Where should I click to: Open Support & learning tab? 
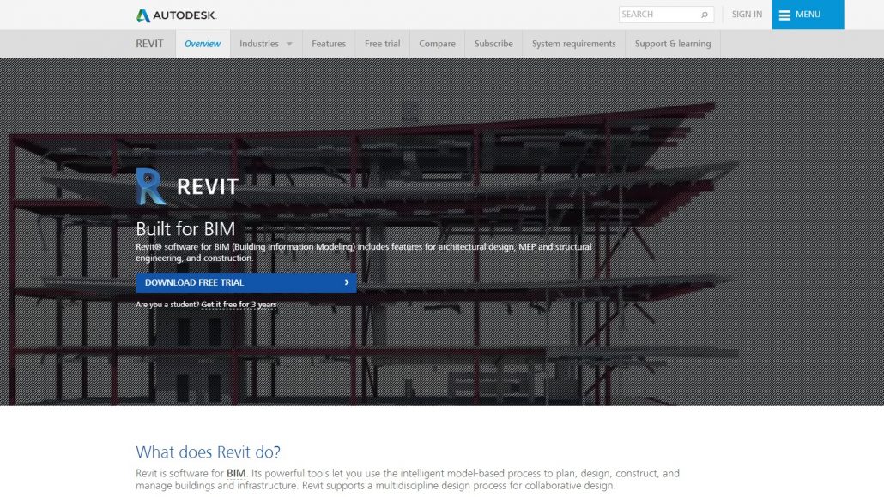[673, 44]
